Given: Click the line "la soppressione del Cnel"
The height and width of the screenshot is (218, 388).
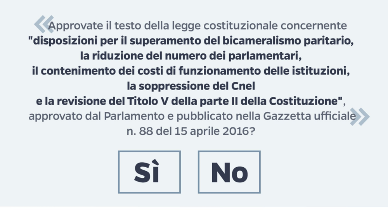Looking at the screenshot, I should [191, 87].
